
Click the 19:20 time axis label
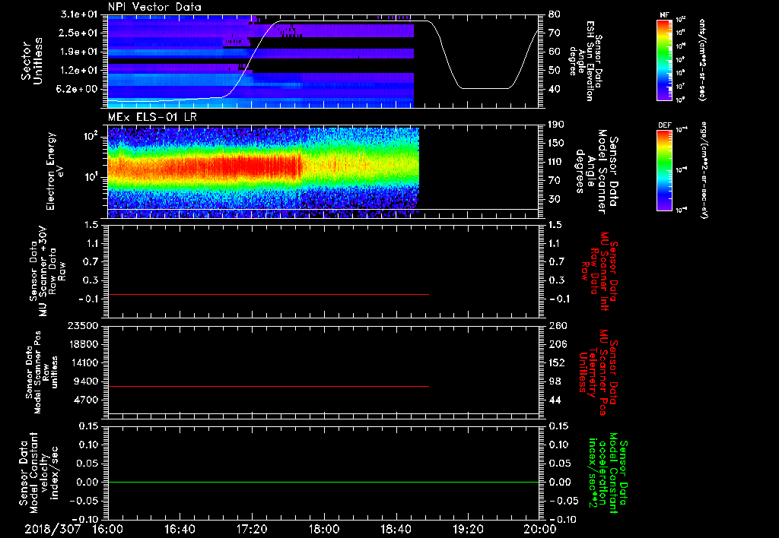point(468,529)
